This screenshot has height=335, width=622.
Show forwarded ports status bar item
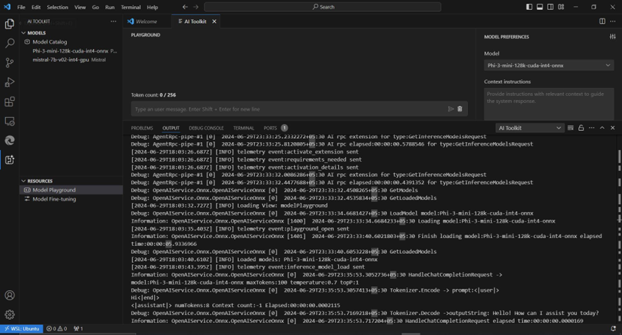(78, 328)
